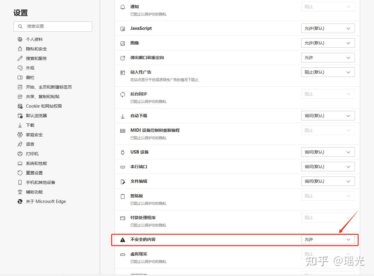The width and height of the screenshot is (374, 276).
Task: Expand the 图像 permission dropdown
Action: [x=328, y=43]
